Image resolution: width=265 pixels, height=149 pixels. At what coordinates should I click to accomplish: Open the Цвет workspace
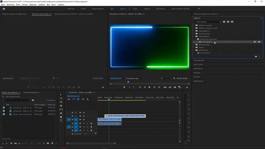112,9
